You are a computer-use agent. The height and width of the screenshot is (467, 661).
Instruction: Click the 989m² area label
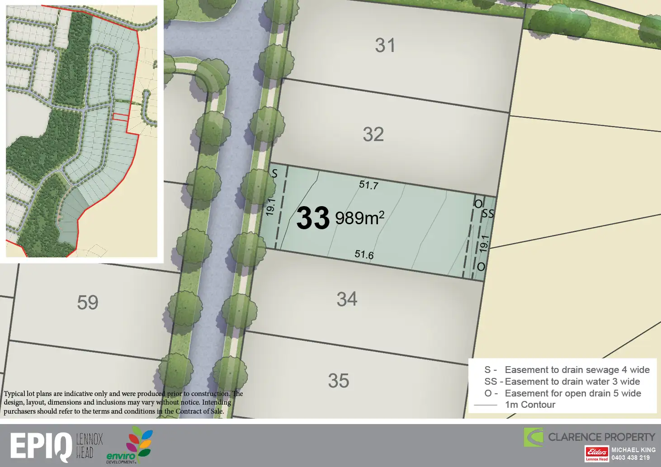tap(359, 218)
